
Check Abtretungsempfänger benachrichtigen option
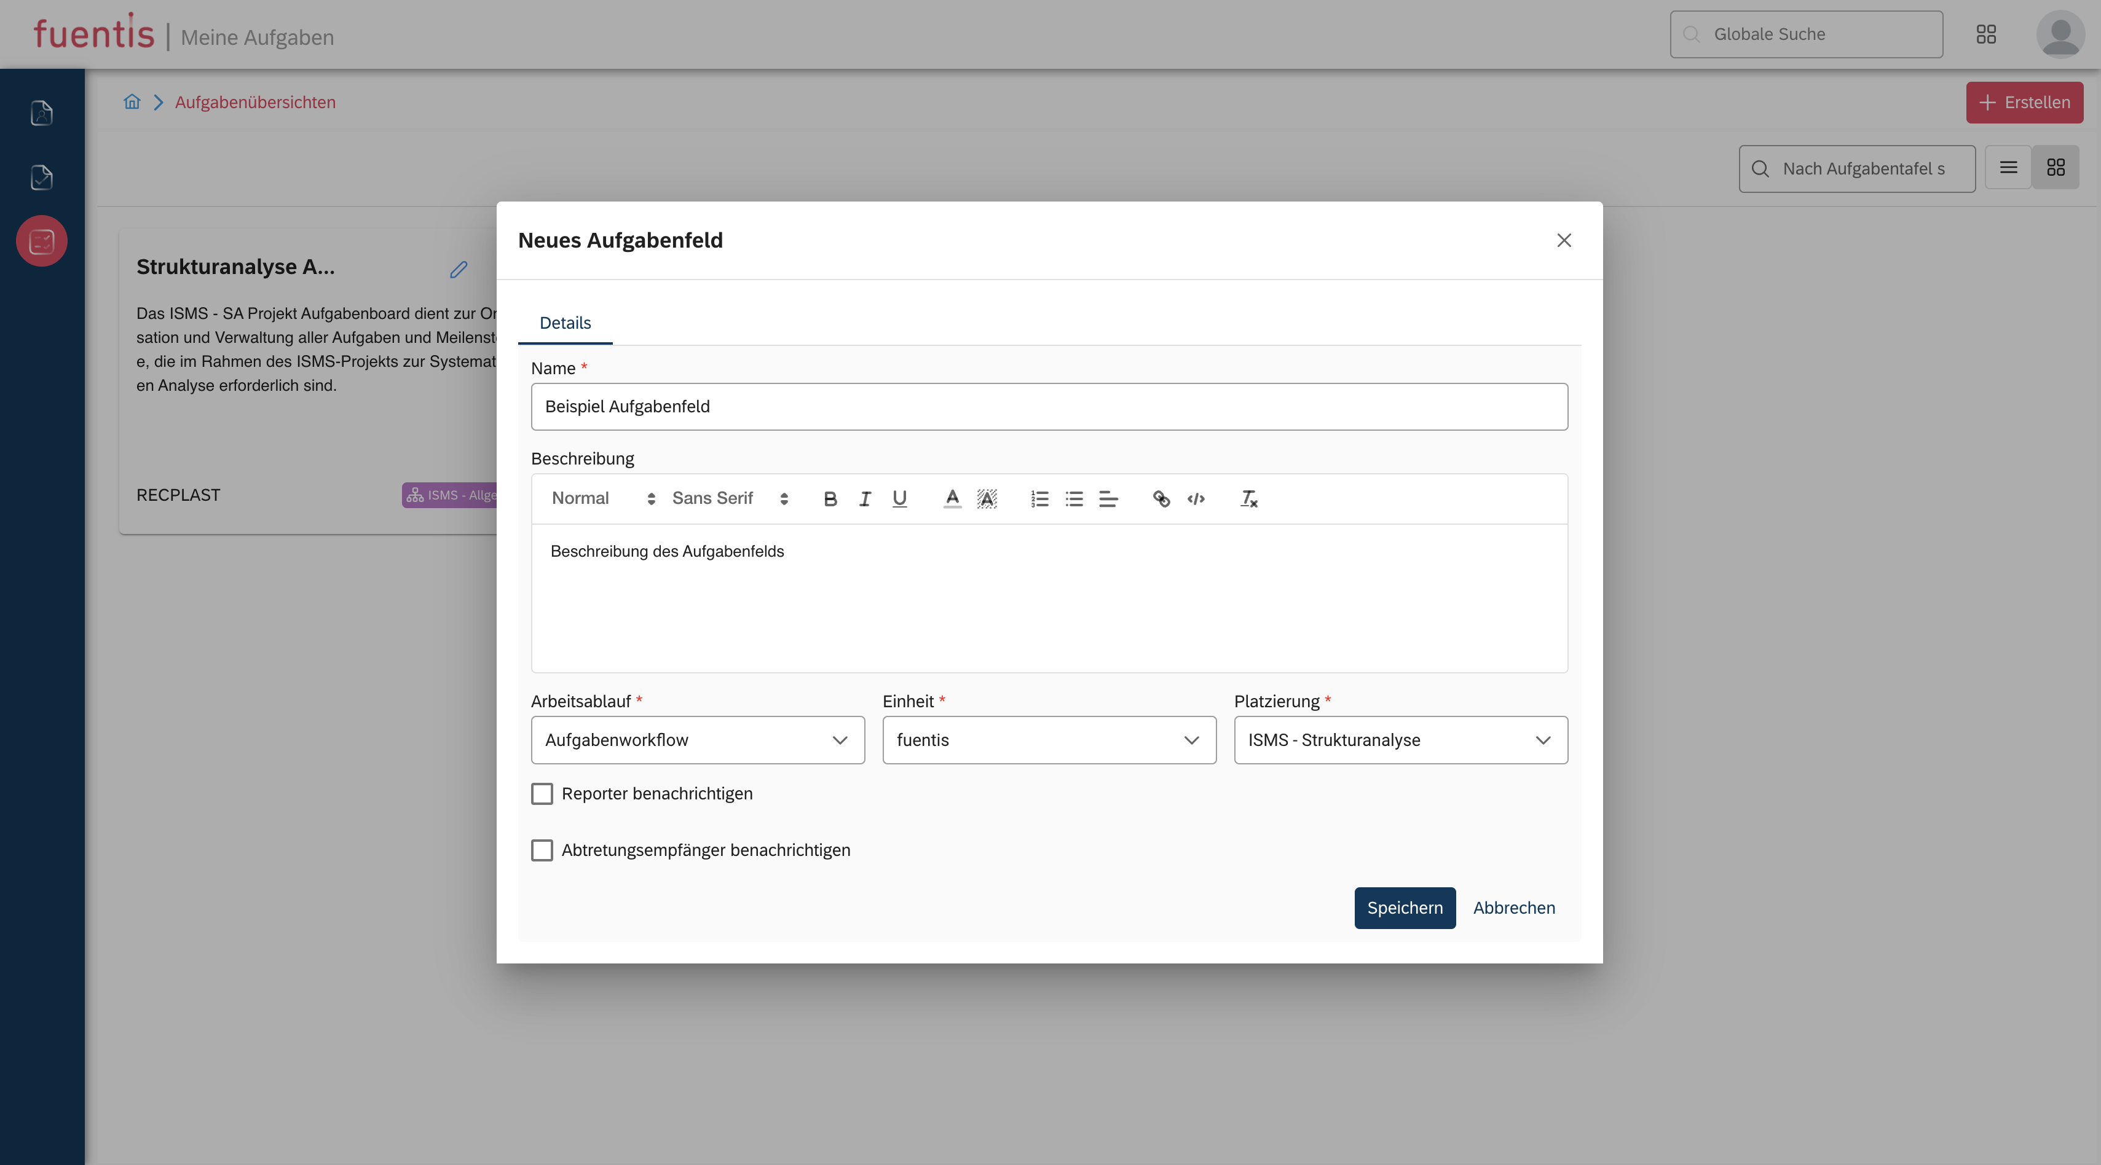click(x=542, y=850)
